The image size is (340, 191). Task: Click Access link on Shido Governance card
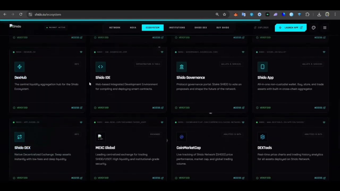tap(239, 108)
